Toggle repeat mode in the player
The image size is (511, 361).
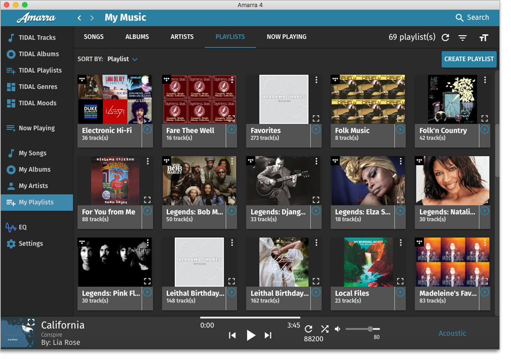(308, 329)
